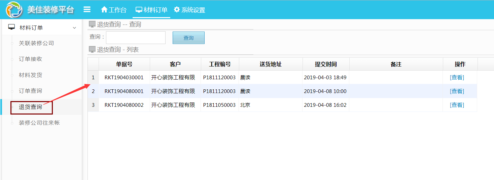Toggle the hamburger menu icon

click(87, 9)
